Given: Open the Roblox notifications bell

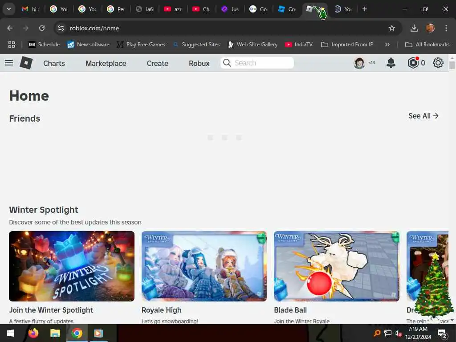Looking at the screenshot, I should tap(391, 63).
